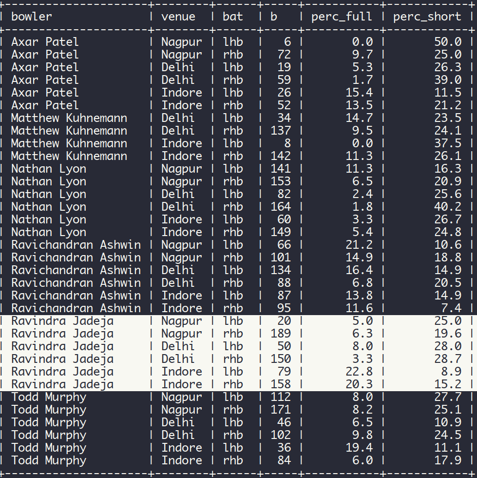Click the perc_short value 40.2

(448, 207)
